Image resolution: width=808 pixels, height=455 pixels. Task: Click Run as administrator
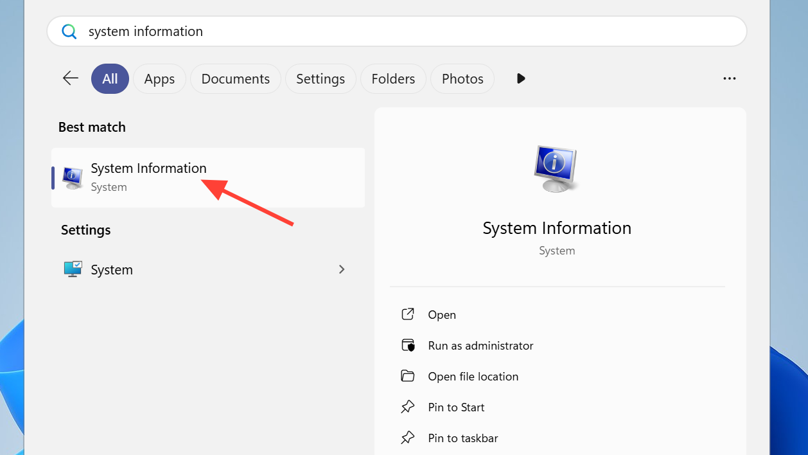(x=480, y=345)
